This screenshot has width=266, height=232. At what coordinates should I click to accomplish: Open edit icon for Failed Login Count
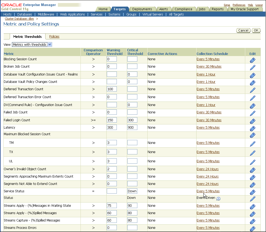[x=253, y=121]
